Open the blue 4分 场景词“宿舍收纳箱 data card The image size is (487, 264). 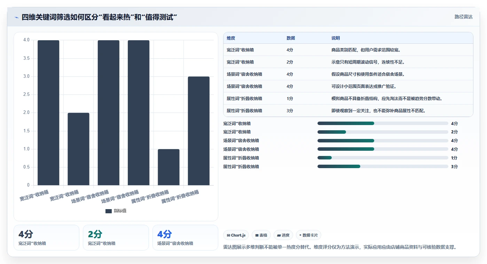[x=185, y=238]
